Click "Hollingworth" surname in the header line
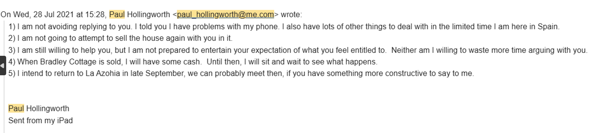Viewport: 595px width, 133px height. (149, 15)
